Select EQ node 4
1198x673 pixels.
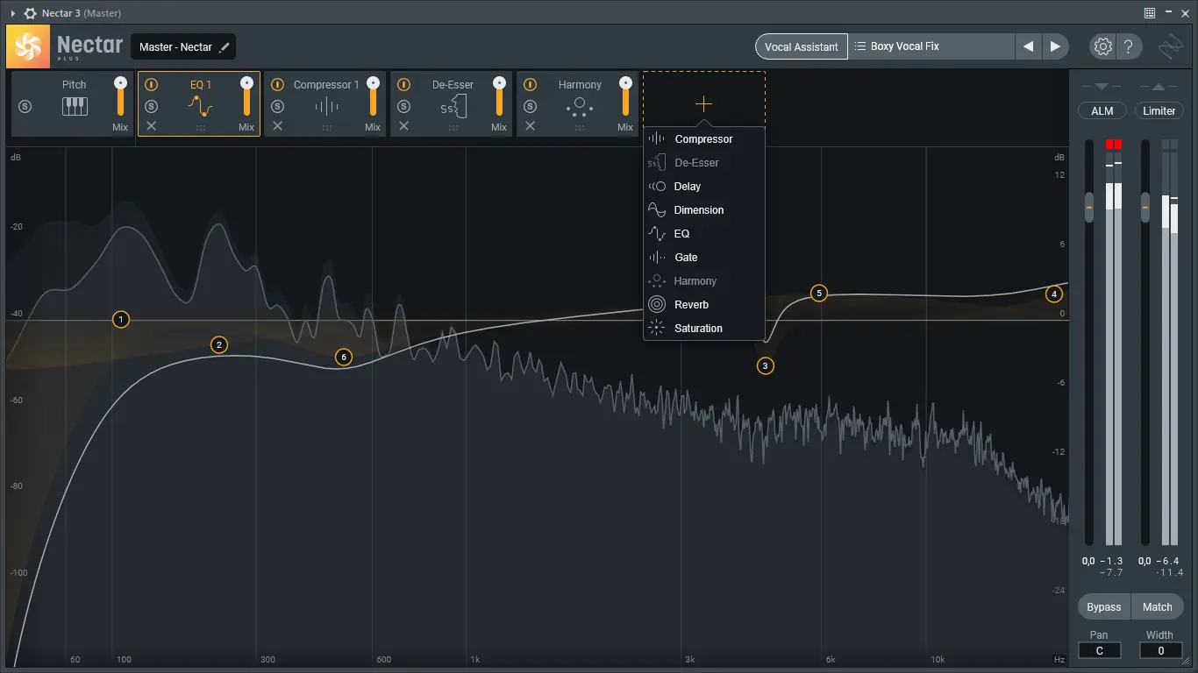coord(1055,294)
